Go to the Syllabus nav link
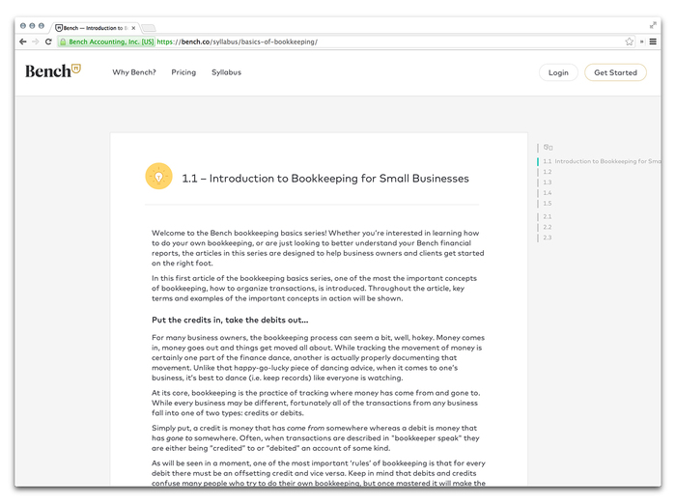The height and width of the screenshot is (504, 676). click(x=226, y=72)
